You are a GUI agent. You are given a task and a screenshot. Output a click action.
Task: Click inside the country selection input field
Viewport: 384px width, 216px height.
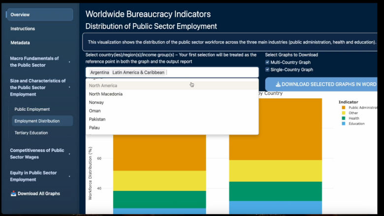point(212,72)
